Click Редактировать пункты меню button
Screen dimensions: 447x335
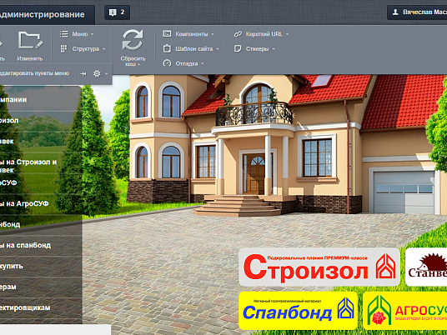pyautogui.click(x=34, y=73)
